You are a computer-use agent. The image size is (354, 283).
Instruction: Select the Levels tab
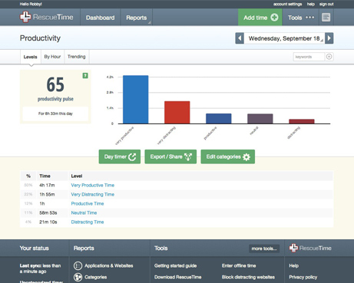pyautogui.click(x=31, y=57)
